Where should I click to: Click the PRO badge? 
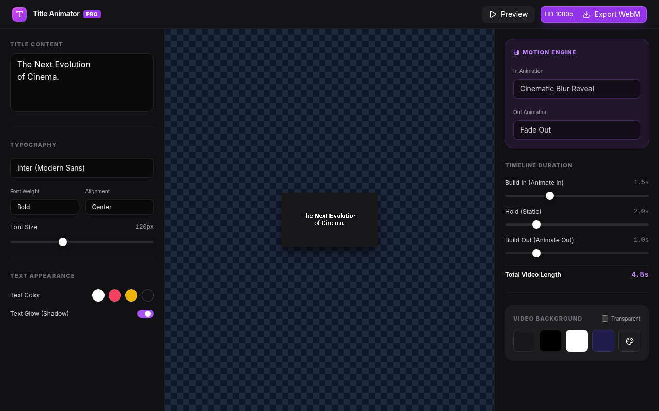click(x=92, y=14)
